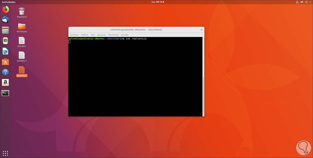The height and width of the screenshot is (158, 313).
Task: Click the Terminal vertical scrollbar
Action: click(203, 96)
